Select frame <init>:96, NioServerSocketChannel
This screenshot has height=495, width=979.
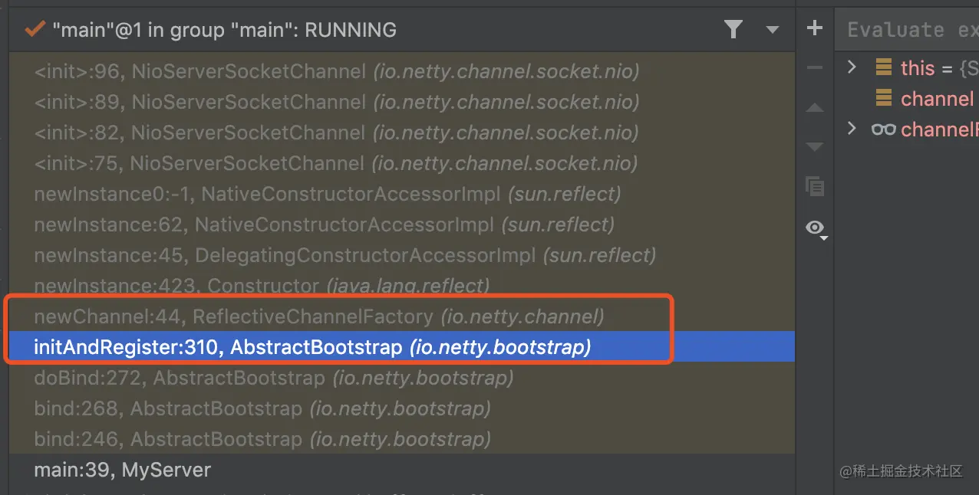click(x=402, y=71)
